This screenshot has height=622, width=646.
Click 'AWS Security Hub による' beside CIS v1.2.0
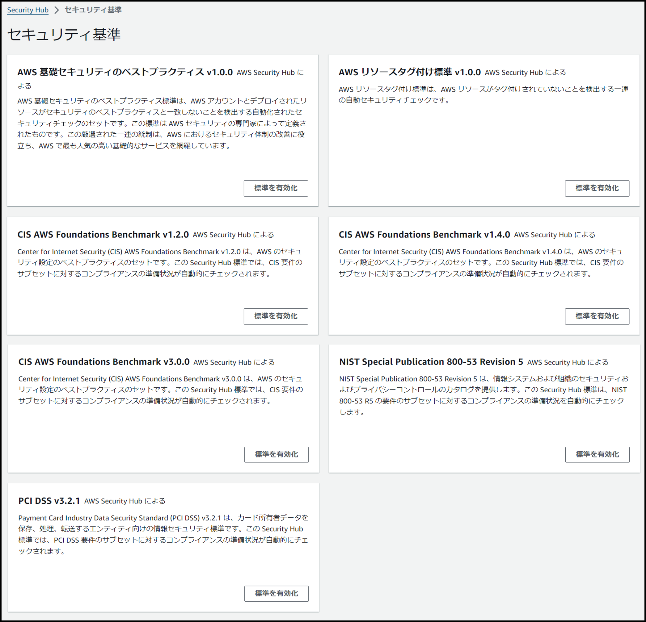[233, 235]
